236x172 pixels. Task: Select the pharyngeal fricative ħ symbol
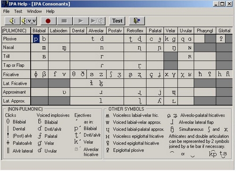[200, 74]
